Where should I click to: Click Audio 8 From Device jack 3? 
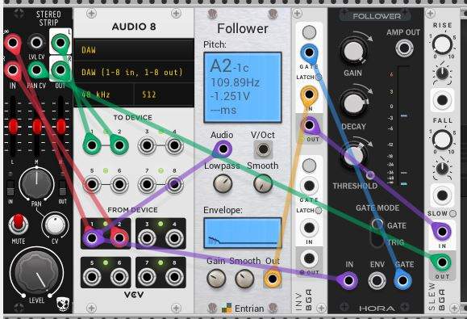147,238
